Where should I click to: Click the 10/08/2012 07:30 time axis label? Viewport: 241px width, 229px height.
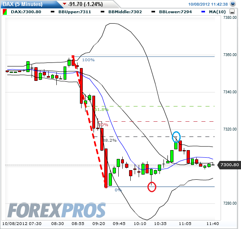(x=22, y=224)
